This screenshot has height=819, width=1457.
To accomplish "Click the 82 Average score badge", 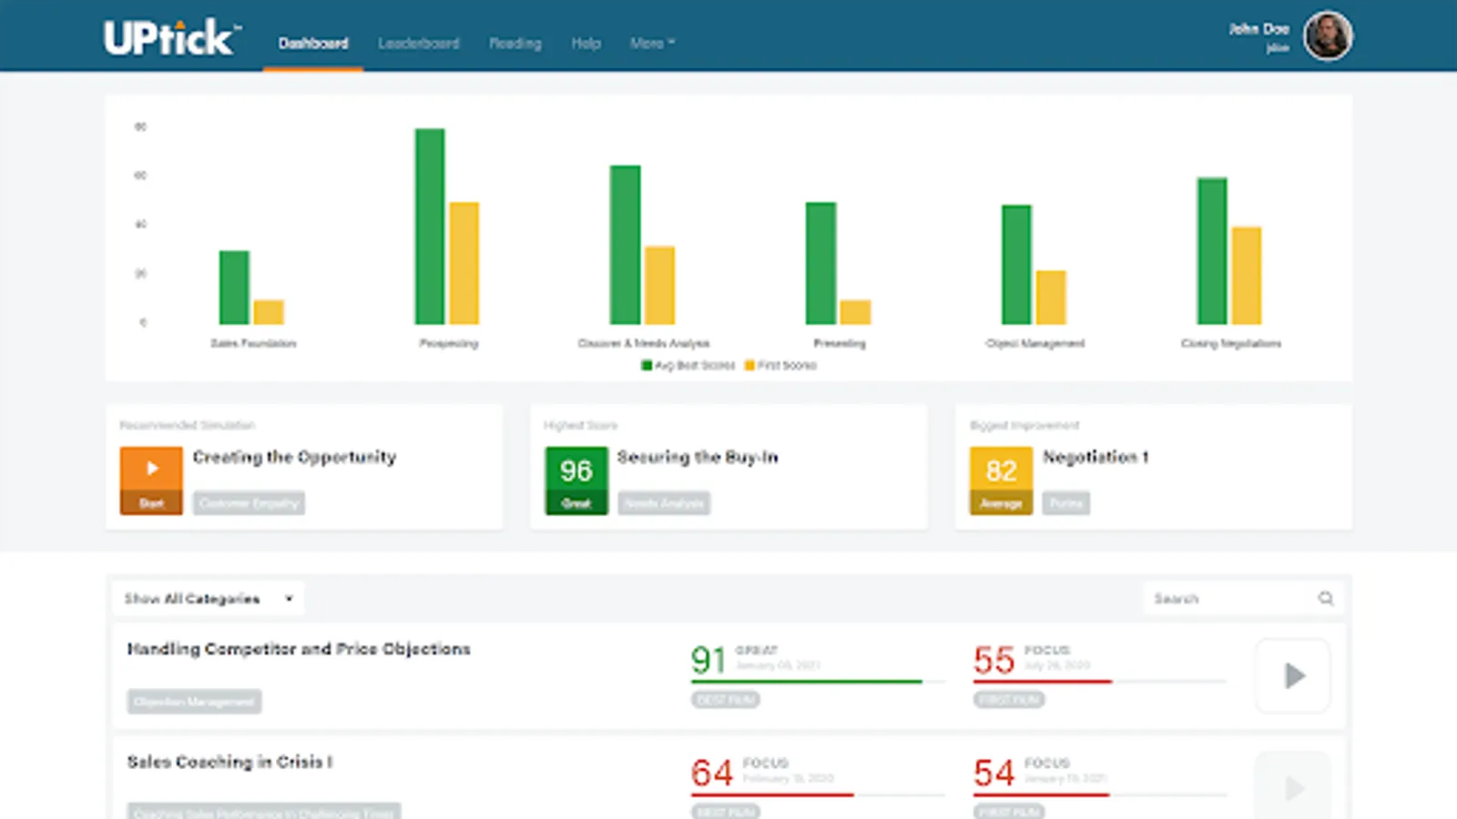I will click(x=1001, y=480).
